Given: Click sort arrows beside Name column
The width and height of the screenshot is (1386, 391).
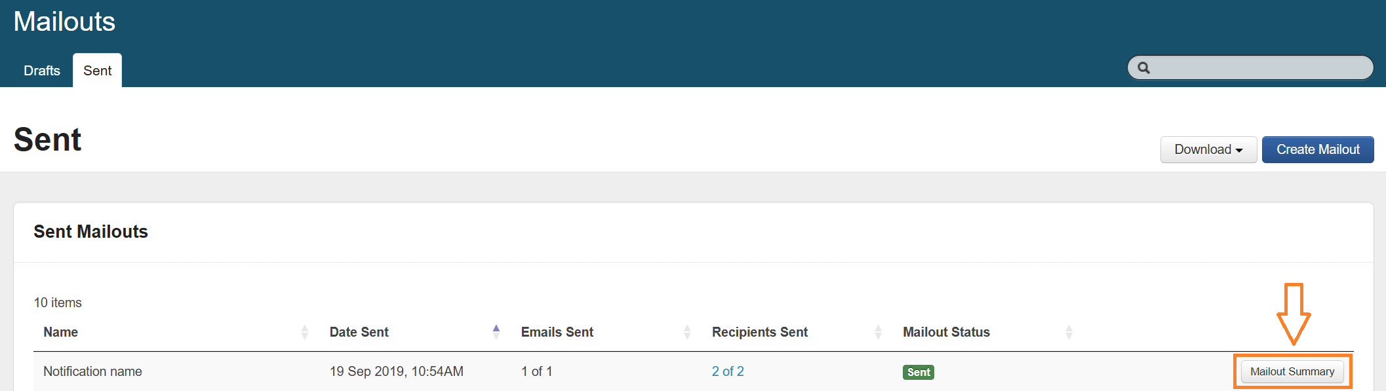Looking at the screenshot, I should (x=305, y=332).
